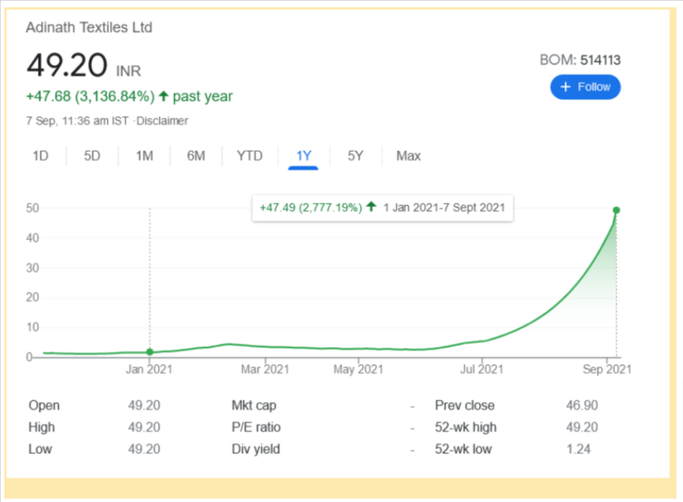Select the YTD tab
This screenshot has width=683, height=502.
click(249, 156)
